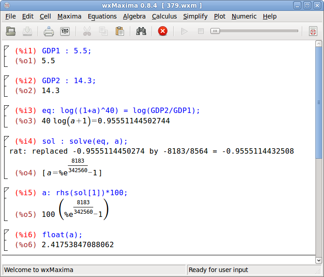Screen dimensions: 324x277
Task: Open the Plot menu
Action: point(219,16)
